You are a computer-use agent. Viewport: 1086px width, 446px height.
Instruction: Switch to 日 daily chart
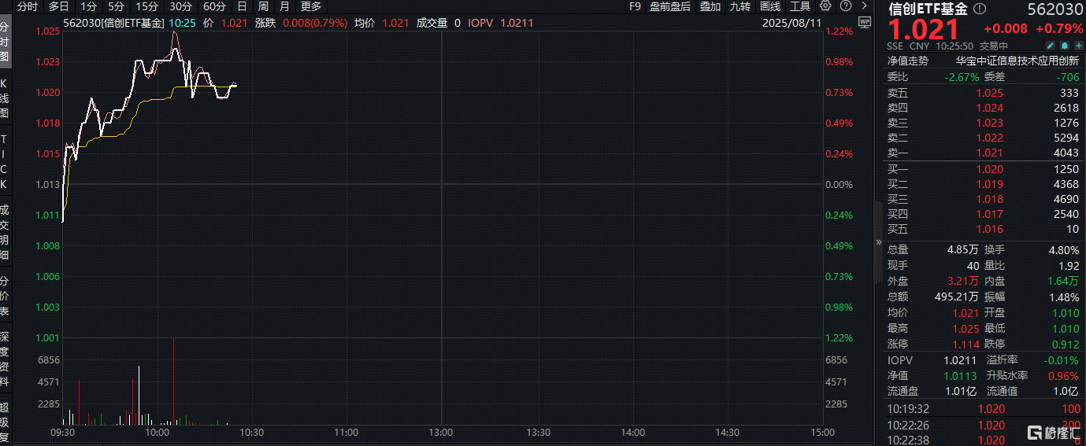[242, 6]
